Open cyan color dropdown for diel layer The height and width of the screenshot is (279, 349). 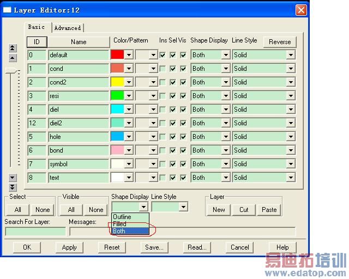[x=129, y=110]
